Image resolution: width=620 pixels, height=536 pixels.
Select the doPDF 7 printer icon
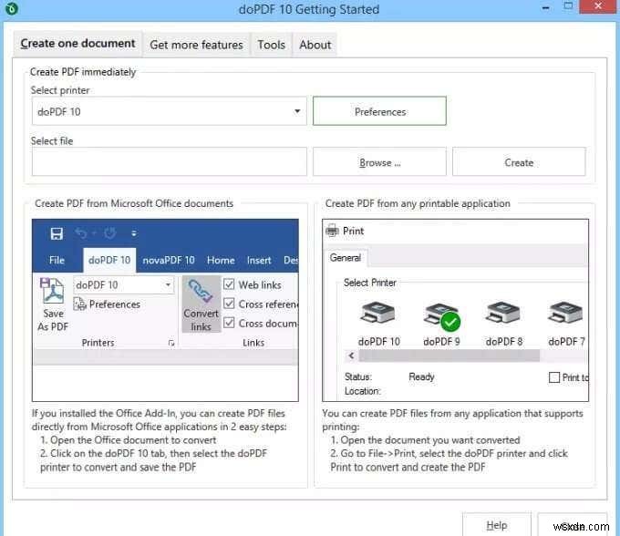pyautogui.click(x=565, y=314)
